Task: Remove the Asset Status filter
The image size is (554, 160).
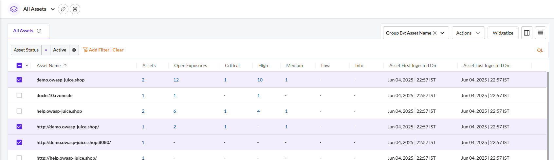Action: pyautogui.click(x=74, y=50)
